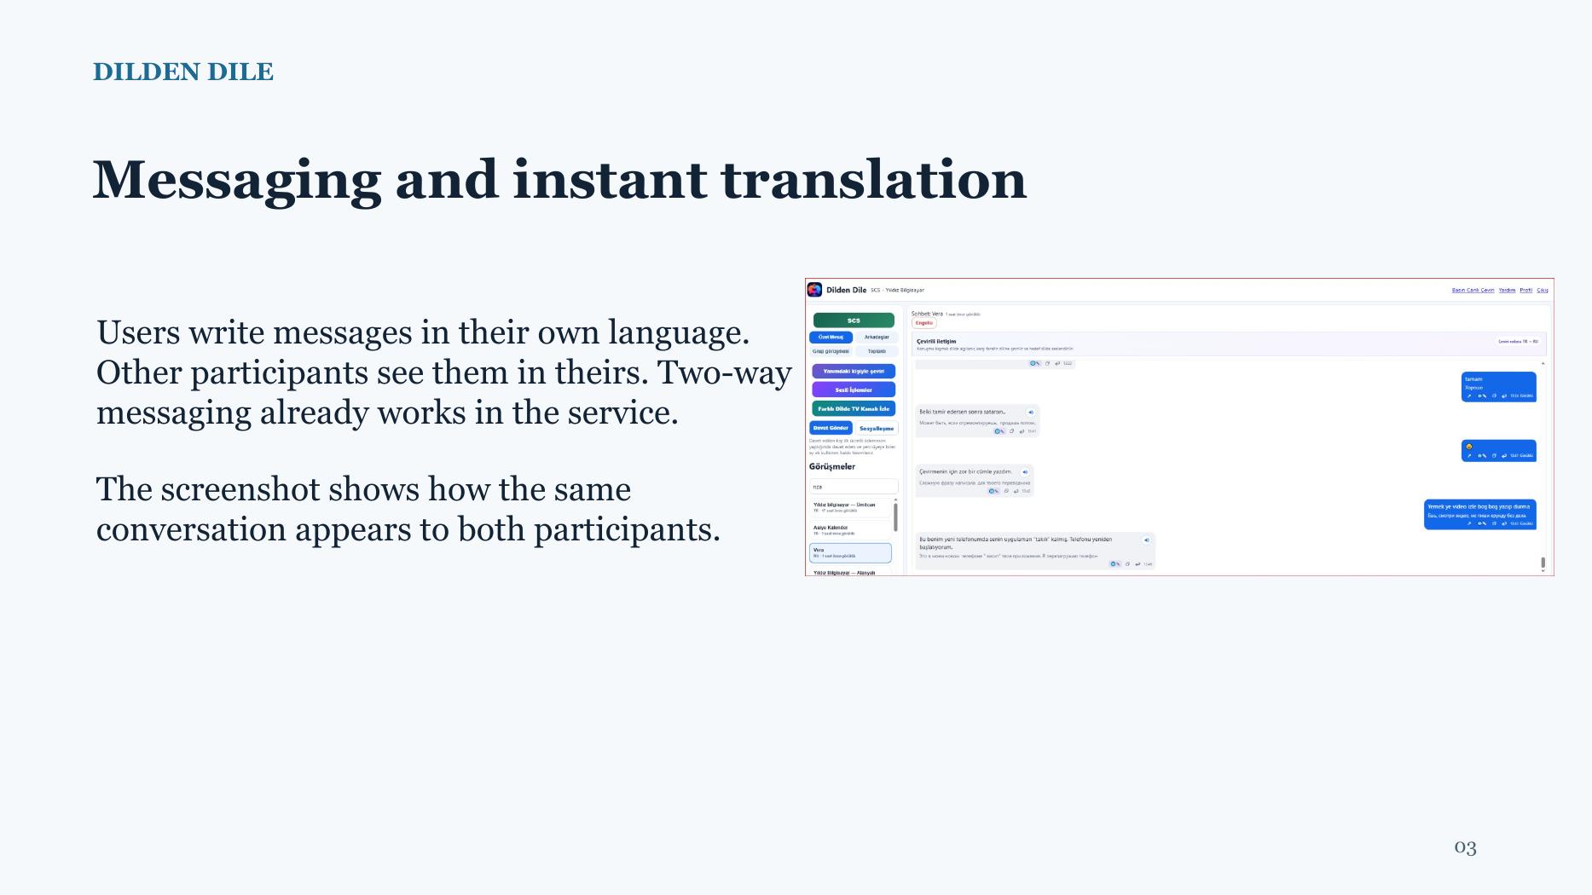This screenshot has height=895, width=1592.
Task: Click the green SCS button
Action: point(854,320)
